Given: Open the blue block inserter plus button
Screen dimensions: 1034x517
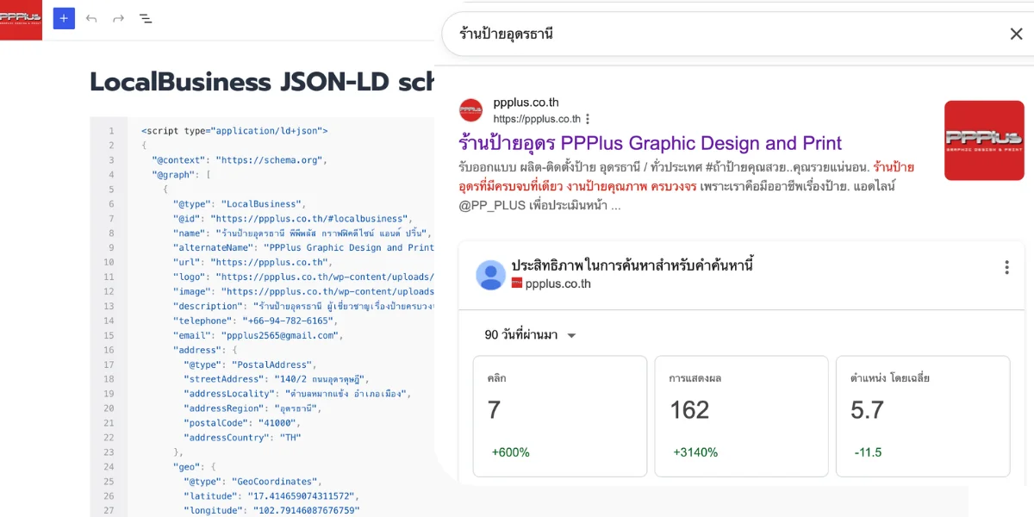Looking at the screenshot, I should (x=64, y=18).
